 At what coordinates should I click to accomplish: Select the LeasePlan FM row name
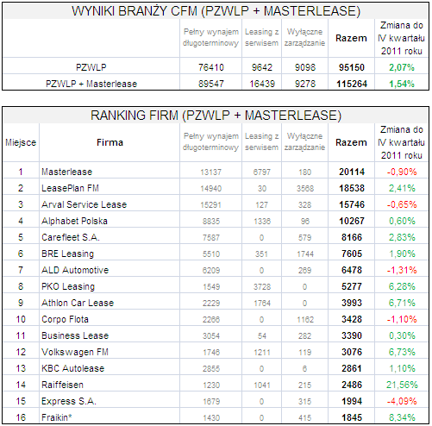[x=70, y=188]
